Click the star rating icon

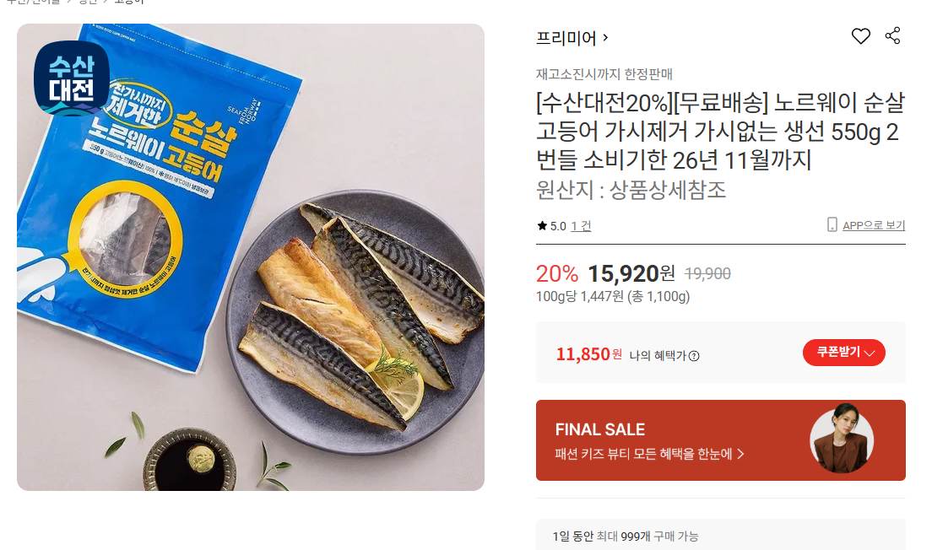[541, 226]
